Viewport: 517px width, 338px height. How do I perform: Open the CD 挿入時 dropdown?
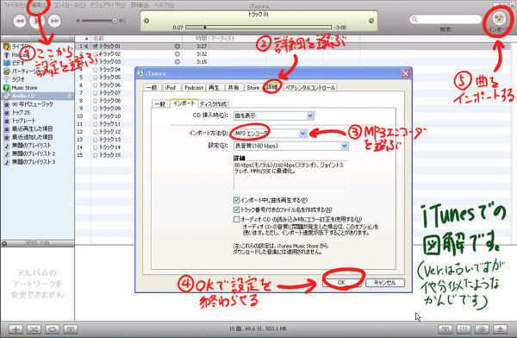[x=274, y=116]
